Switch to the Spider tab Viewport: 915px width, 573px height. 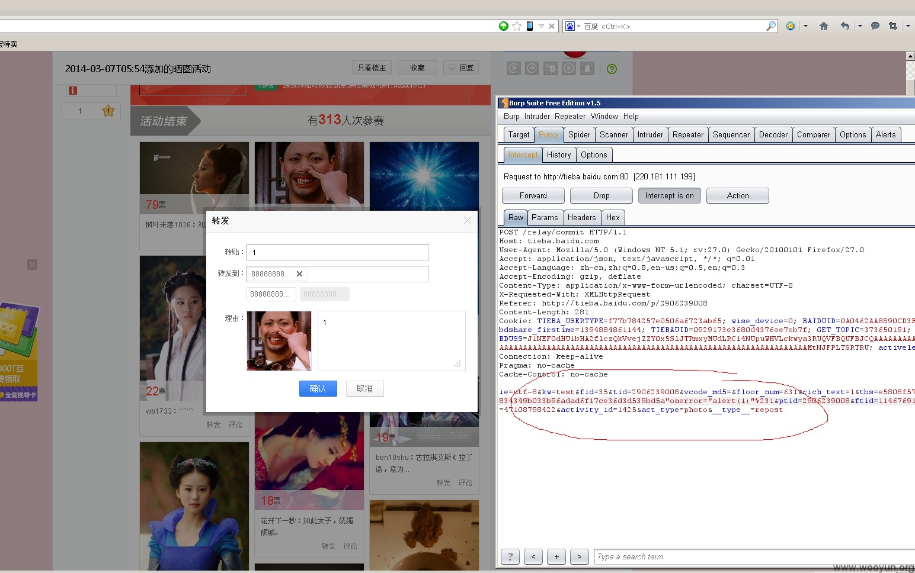click(x=579, y=135)
